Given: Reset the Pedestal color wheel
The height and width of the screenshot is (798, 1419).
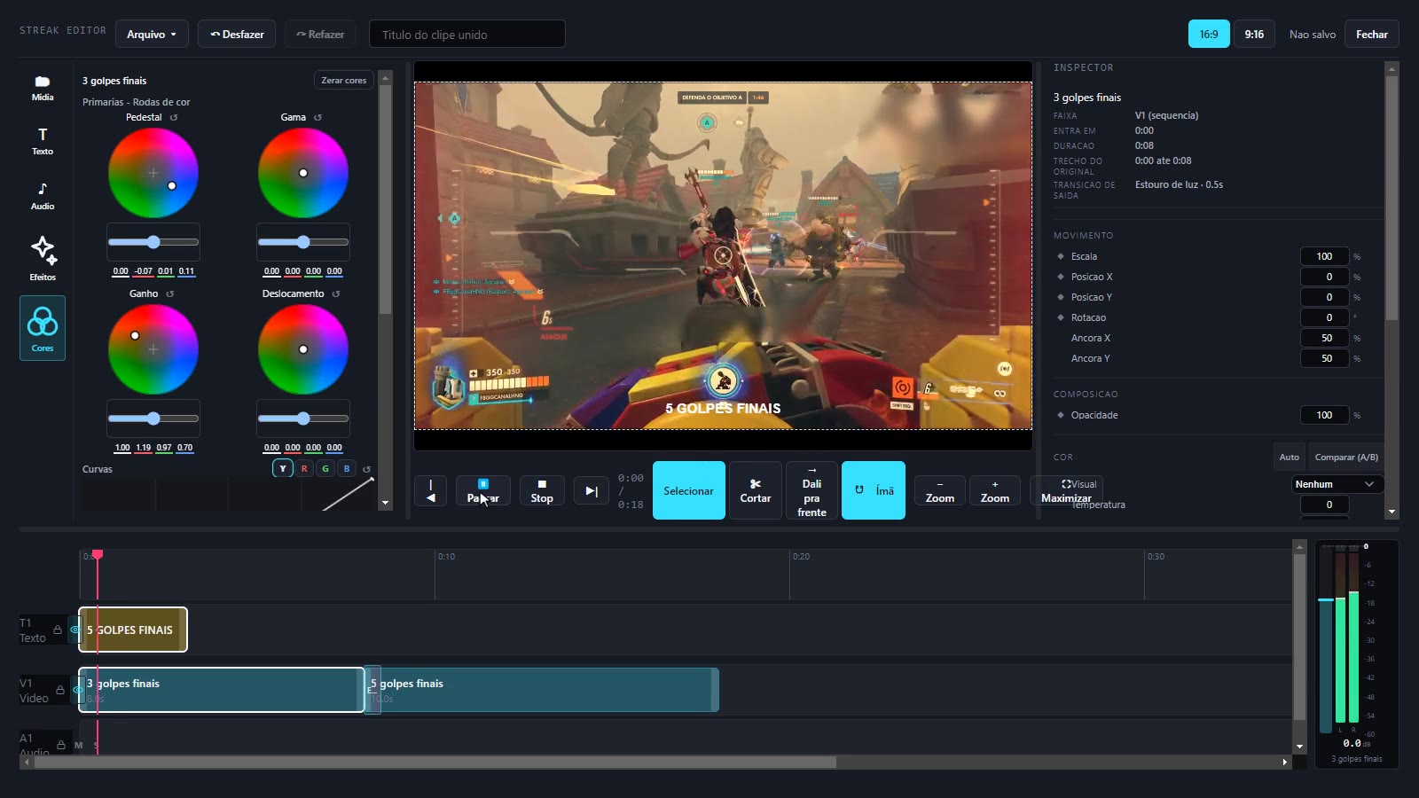Looking at the screenshot, I should point(174,117).
